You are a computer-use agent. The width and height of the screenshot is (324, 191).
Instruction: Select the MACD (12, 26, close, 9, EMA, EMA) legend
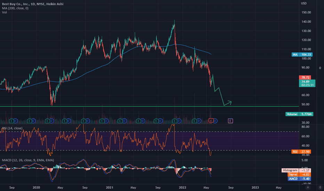28,160
